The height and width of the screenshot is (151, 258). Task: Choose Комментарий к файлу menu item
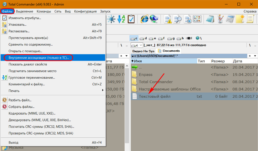(53, 84)
